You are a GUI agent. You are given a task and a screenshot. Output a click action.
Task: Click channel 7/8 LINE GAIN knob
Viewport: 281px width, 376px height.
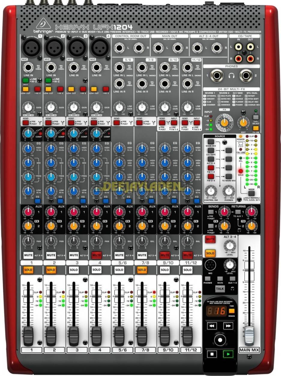click(142, 107)
